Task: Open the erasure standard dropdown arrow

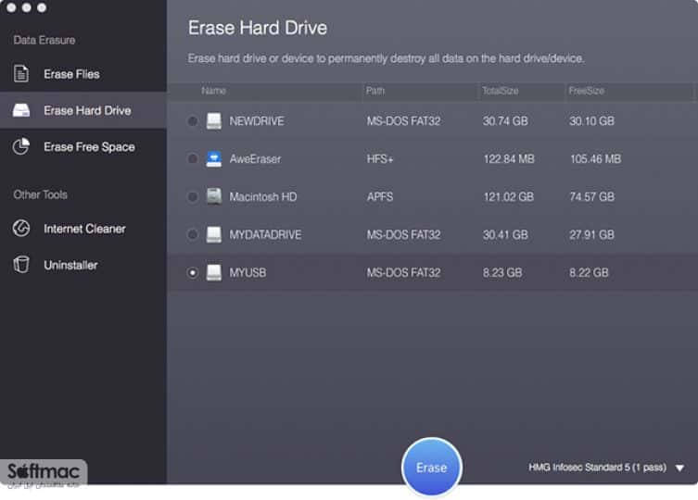Action: (x=679, y=468)
